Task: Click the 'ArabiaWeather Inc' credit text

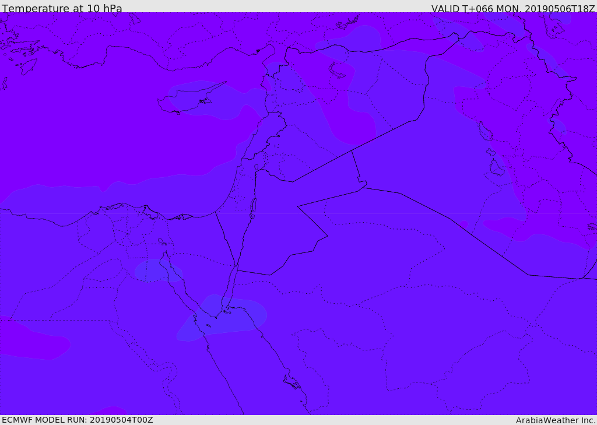Action: [555, 420]
